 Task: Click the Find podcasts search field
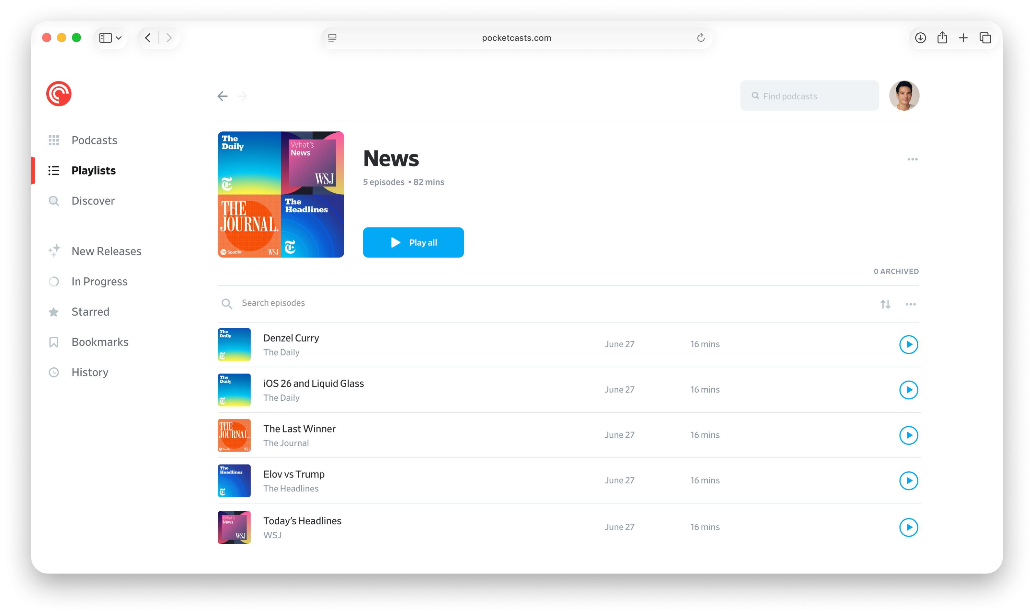[809, 96]
